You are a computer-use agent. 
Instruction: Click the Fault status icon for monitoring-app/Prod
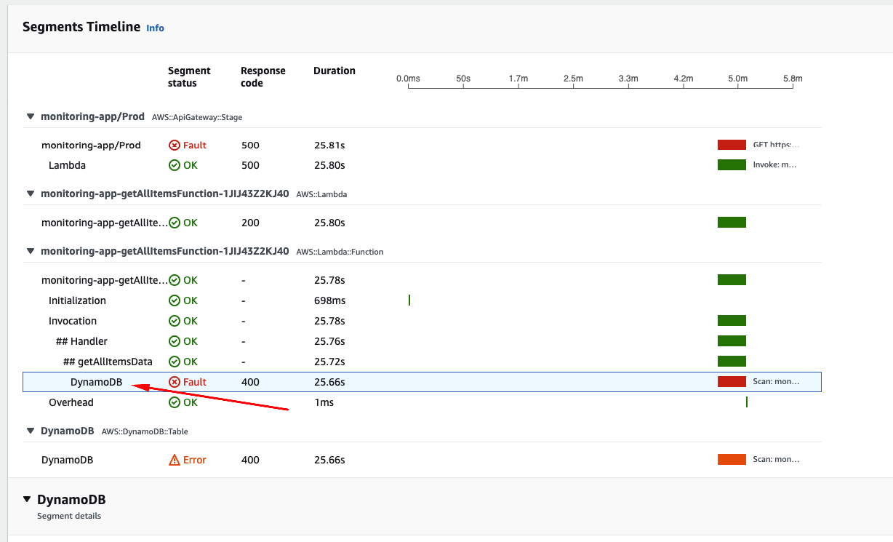174,146
